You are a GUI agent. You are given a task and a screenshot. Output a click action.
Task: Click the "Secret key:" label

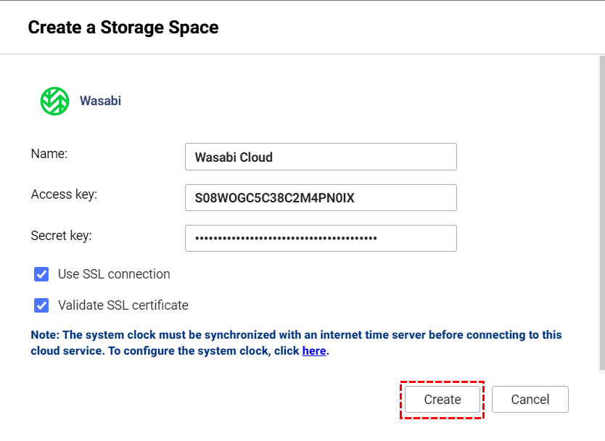[61, 236]
